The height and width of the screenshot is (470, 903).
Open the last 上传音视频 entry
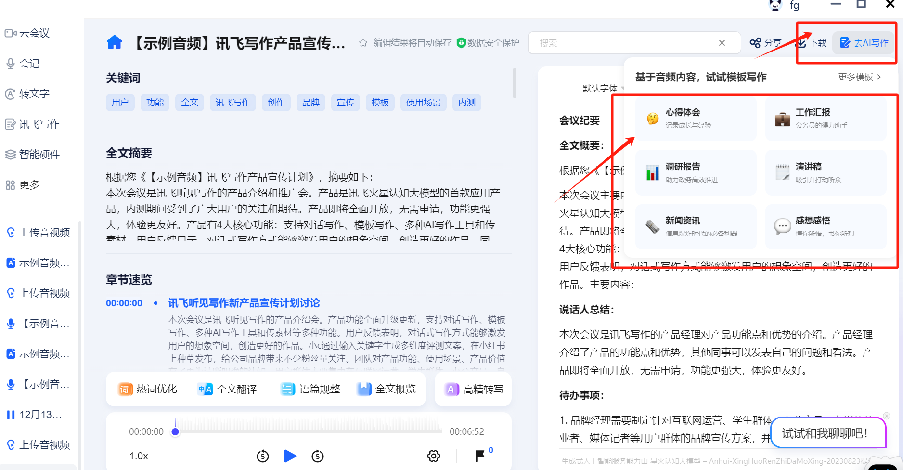tap(39, 445)
